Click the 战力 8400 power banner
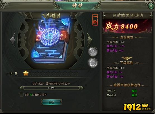This screenshot has height=114, width=155. [x=127, y=26]
